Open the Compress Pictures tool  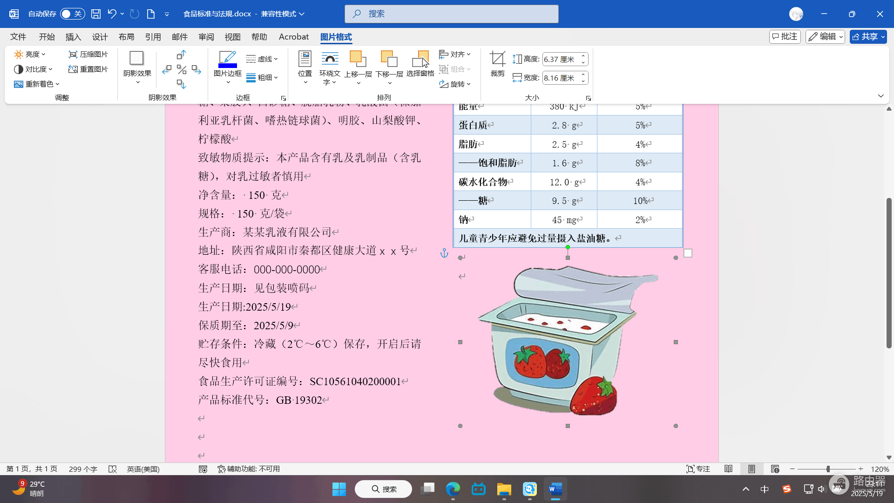coord(88,54)
